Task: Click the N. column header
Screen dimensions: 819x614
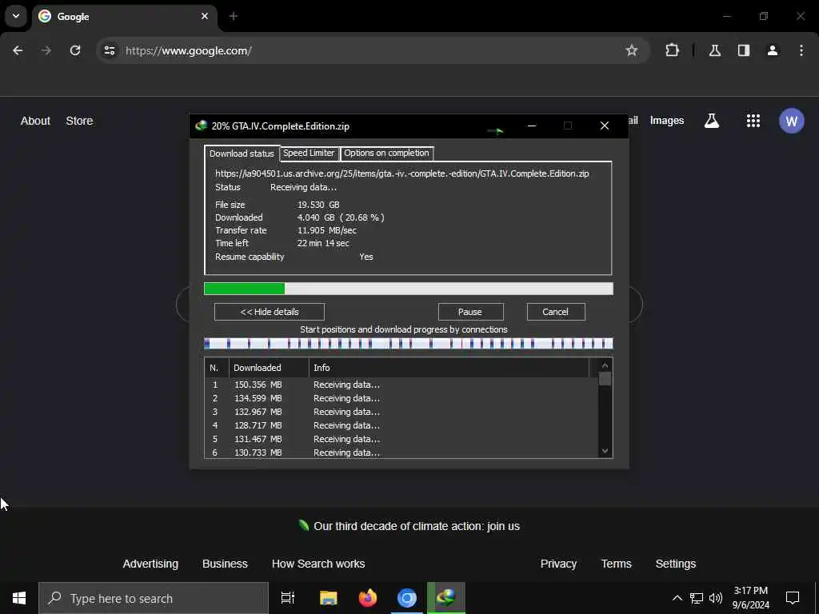Action: [217, 368]
